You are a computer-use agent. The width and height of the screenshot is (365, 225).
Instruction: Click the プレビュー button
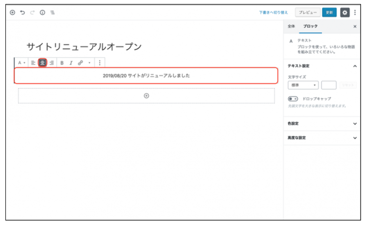pos(307,13)
